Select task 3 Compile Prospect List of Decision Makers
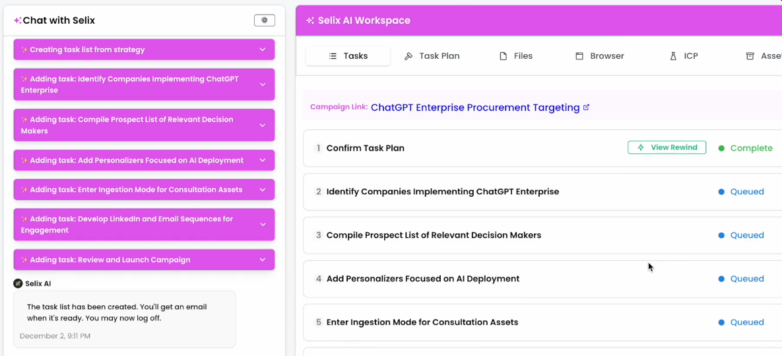The image size is (782, 356). pos(542,235)
